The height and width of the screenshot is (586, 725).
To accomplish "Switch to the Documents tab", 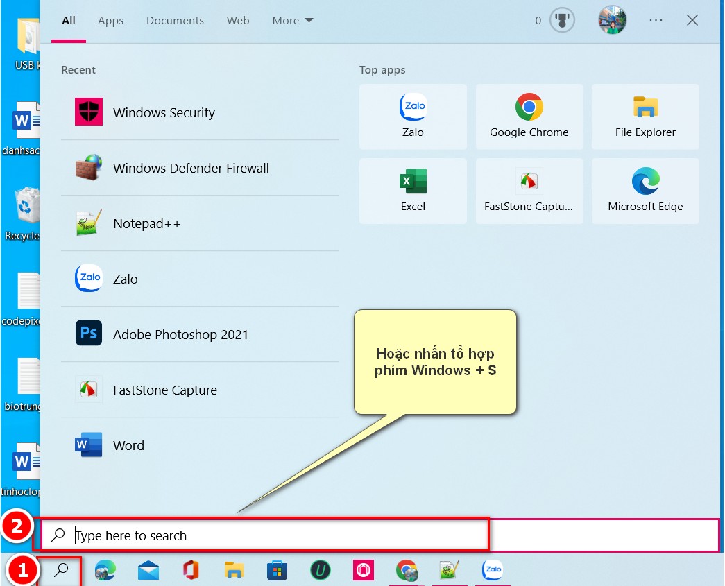I will 175,21.
